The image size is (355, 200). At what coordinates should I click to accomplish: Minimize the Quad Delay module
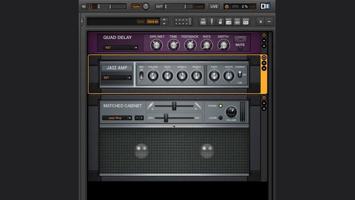(264, 41)
